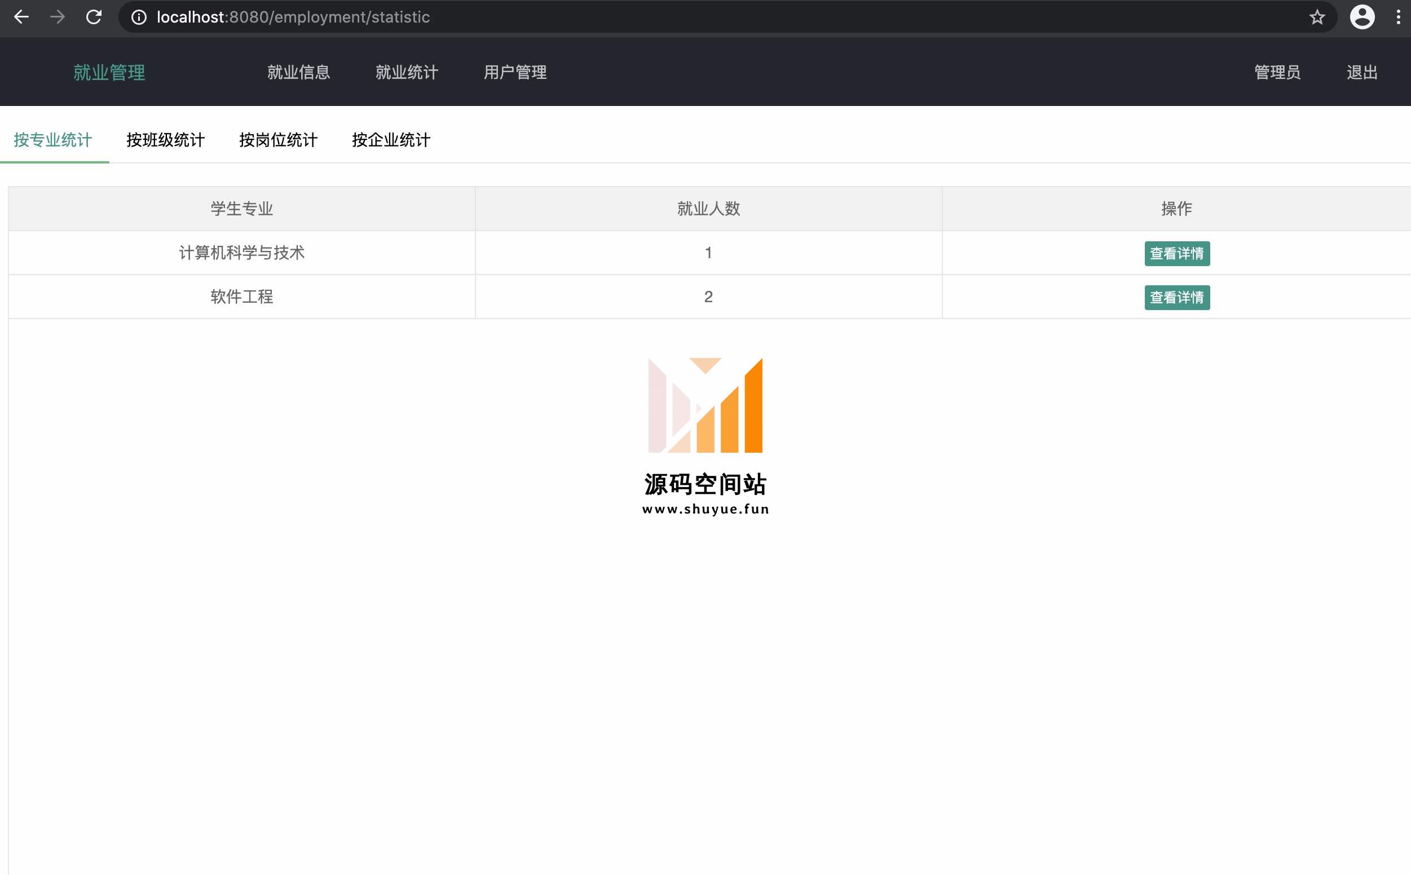Viewport: 1411px width, 875px height.
Task: Click the 就业人数 column header
Action: point(708,209)
